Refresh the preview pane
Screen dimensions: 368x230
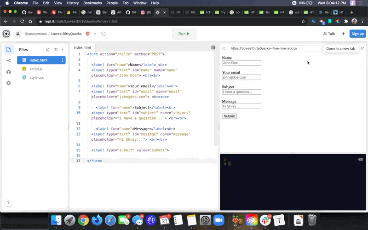[x=224, y=48]
